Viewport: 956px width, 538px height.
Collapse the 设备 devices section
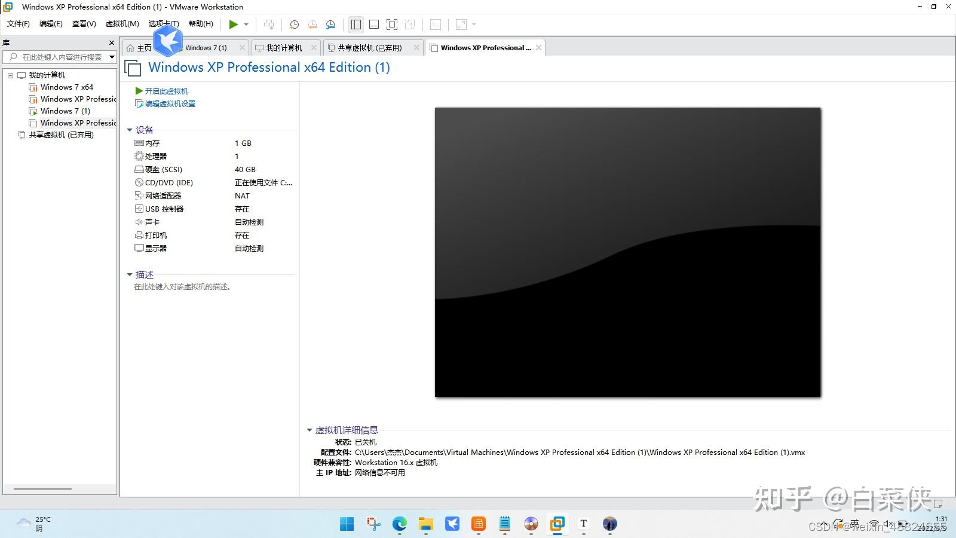(130, 130)
